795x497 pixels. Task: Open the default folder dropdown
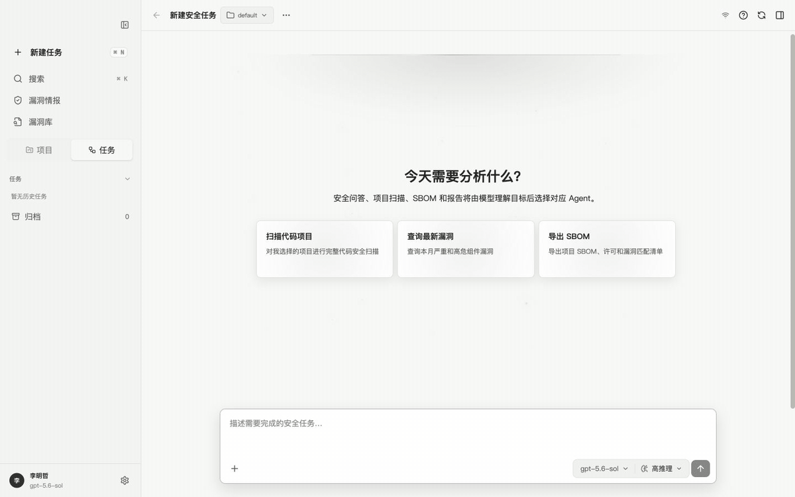click(247, 15)
